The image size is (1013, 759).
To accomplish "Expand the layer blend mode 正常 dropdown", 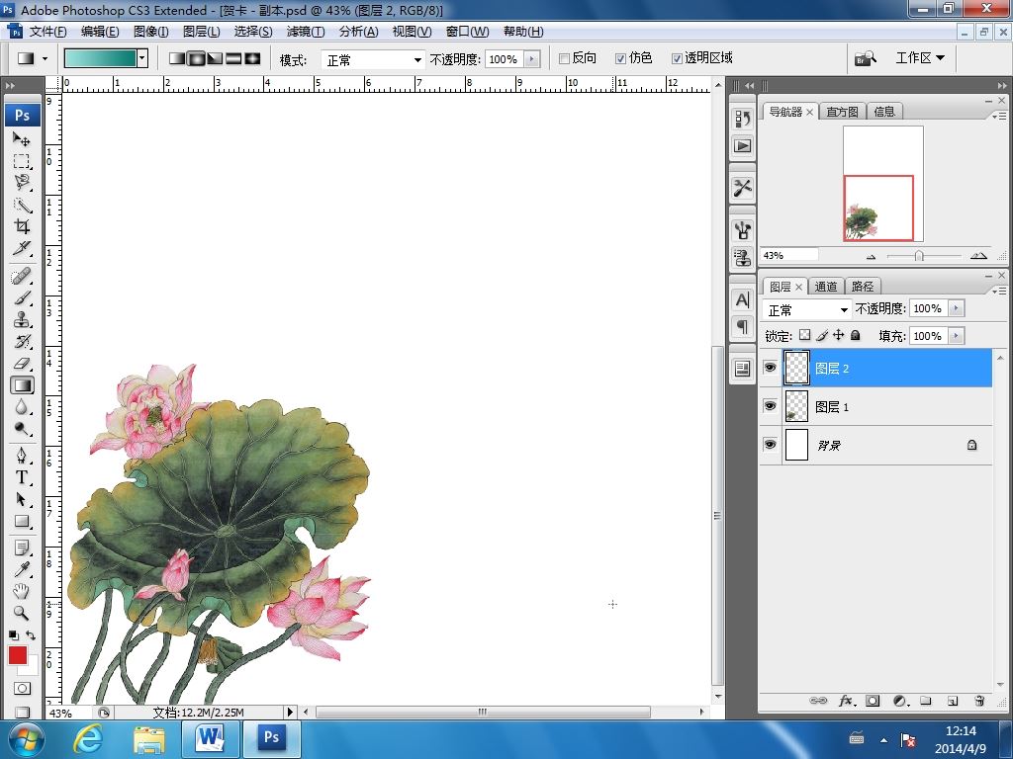I will (x=807, y=309).
